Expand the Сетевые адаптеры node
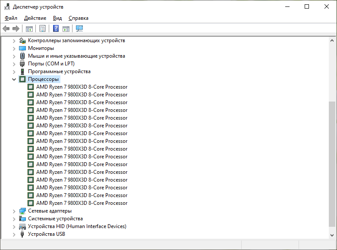The width and height of the screenshot is (337, 250). pyautogui.click(x=14, y=211)
